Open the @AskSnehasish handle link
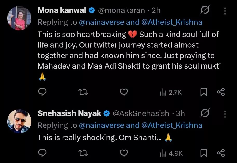Image resolution: width=237 pixels, height=163 pixels. click(141, 113)
